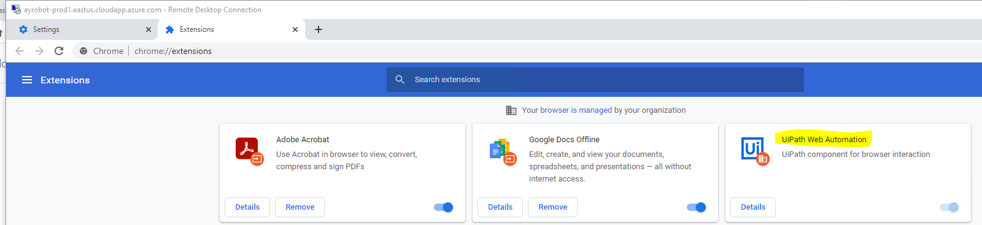Click the UiPath Web Automation title text
Screen dimensions: 982x225
[824, 140]
